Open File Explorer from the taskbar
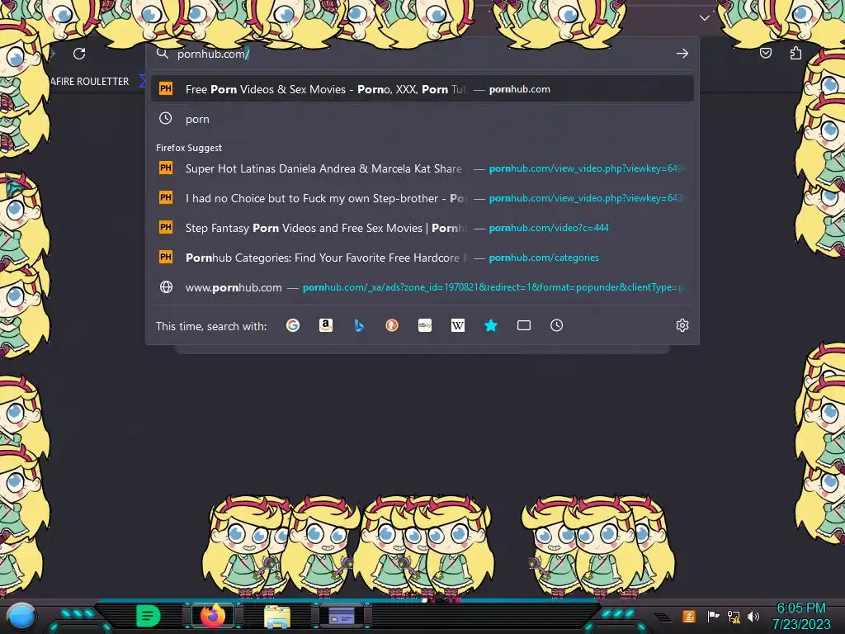Screen dimensions: 845x634 tap(277, 616)
